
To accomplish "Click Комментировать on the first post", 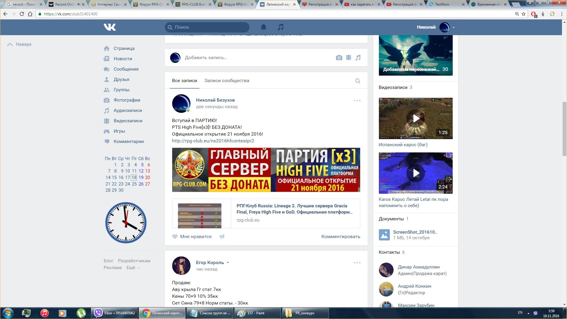I will tap(341, 237).
